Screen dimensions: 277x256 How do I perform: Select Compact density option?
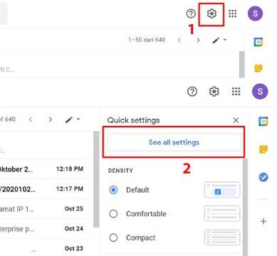coord(113,238)
